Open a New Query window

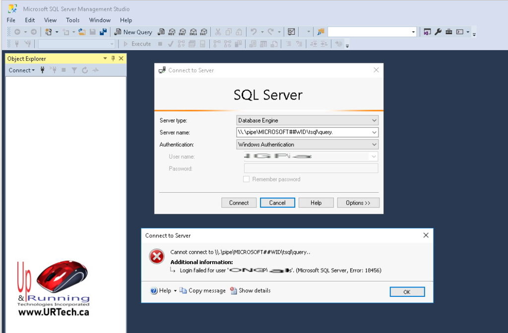click(133, 31)
